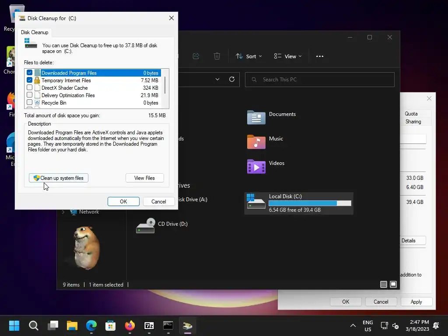Click the Details button in Properties window
448x336 pixels.
[x=413, y=241]
